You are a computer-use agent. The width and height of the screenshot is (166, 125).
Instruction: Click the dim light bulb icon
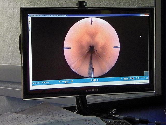(x=60, y=82)
